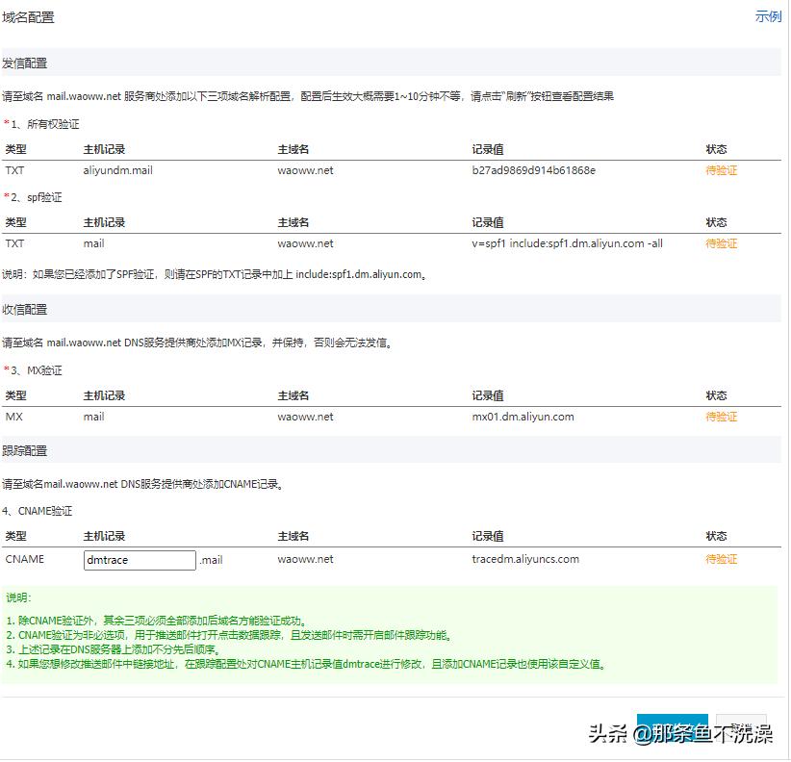Open the 示例 example link

(769, 17)
